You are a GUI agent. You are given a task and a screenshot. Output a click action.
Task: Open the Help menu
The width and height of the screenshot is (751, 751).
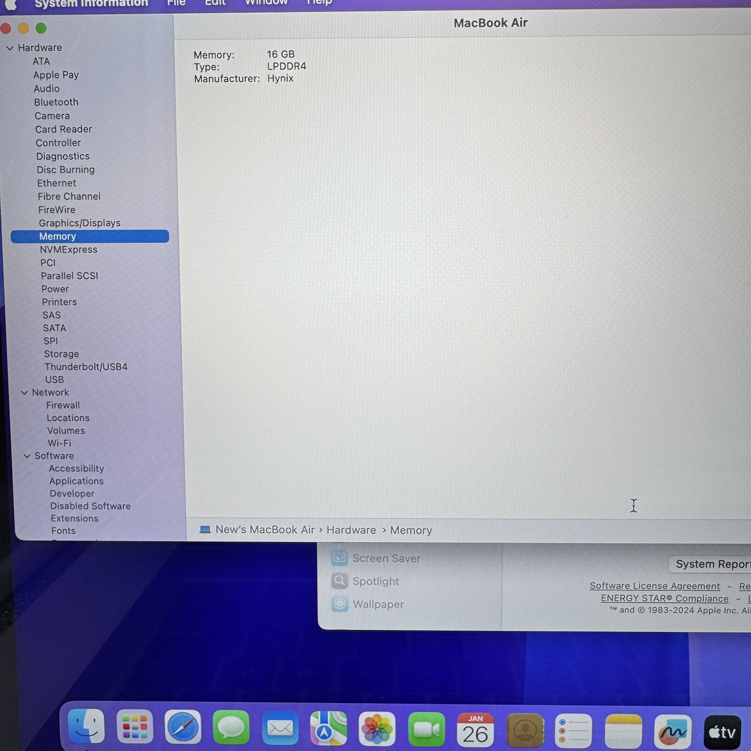click(x=319, y=2)
